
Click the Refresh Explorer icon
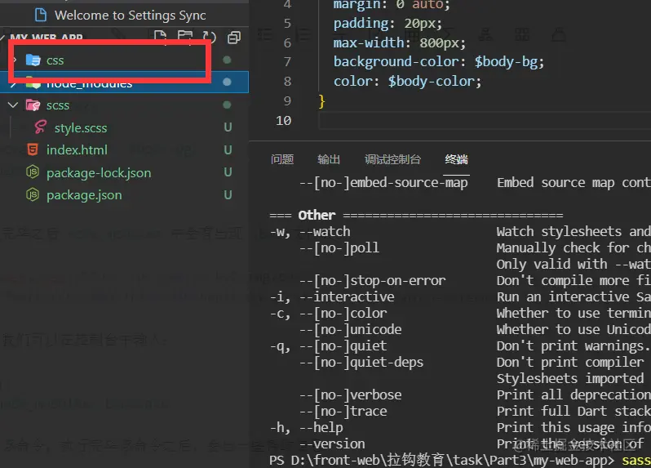pos(209,38)
